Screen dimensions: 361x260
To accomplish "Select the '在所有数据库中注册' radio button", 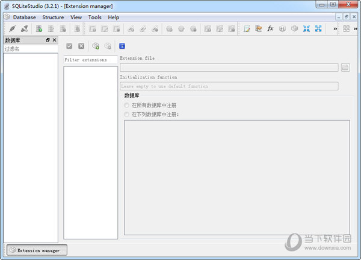I will (x=126, y=106).
